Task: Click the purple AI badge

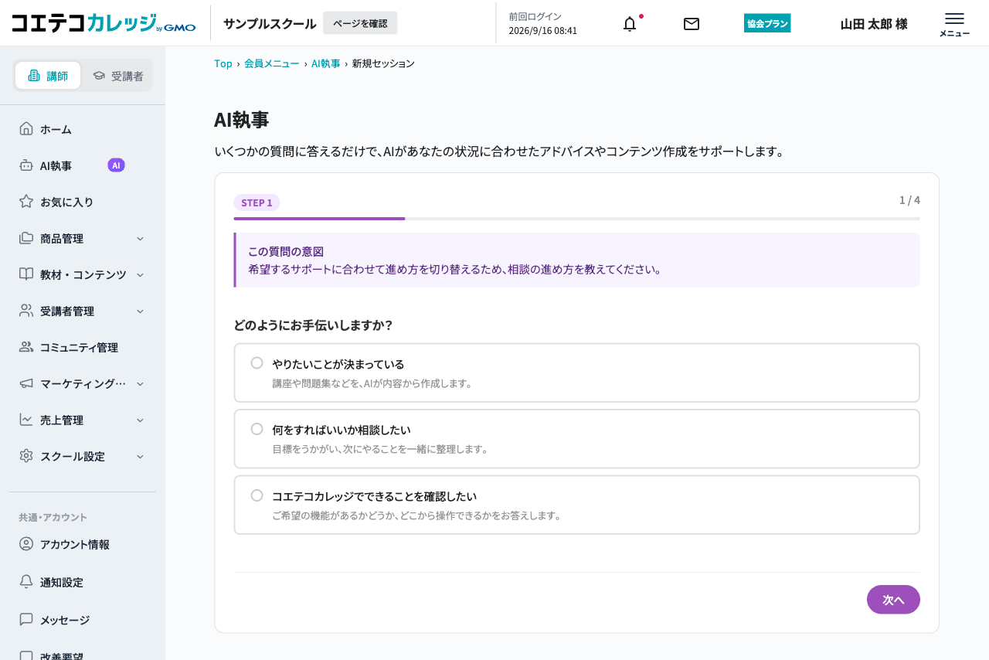Action: pyautogui.click(x=116, y=165)
